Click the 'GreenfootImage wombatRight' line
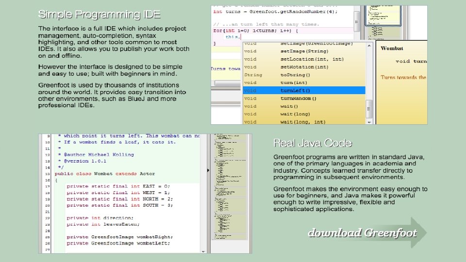 point(119,237)
